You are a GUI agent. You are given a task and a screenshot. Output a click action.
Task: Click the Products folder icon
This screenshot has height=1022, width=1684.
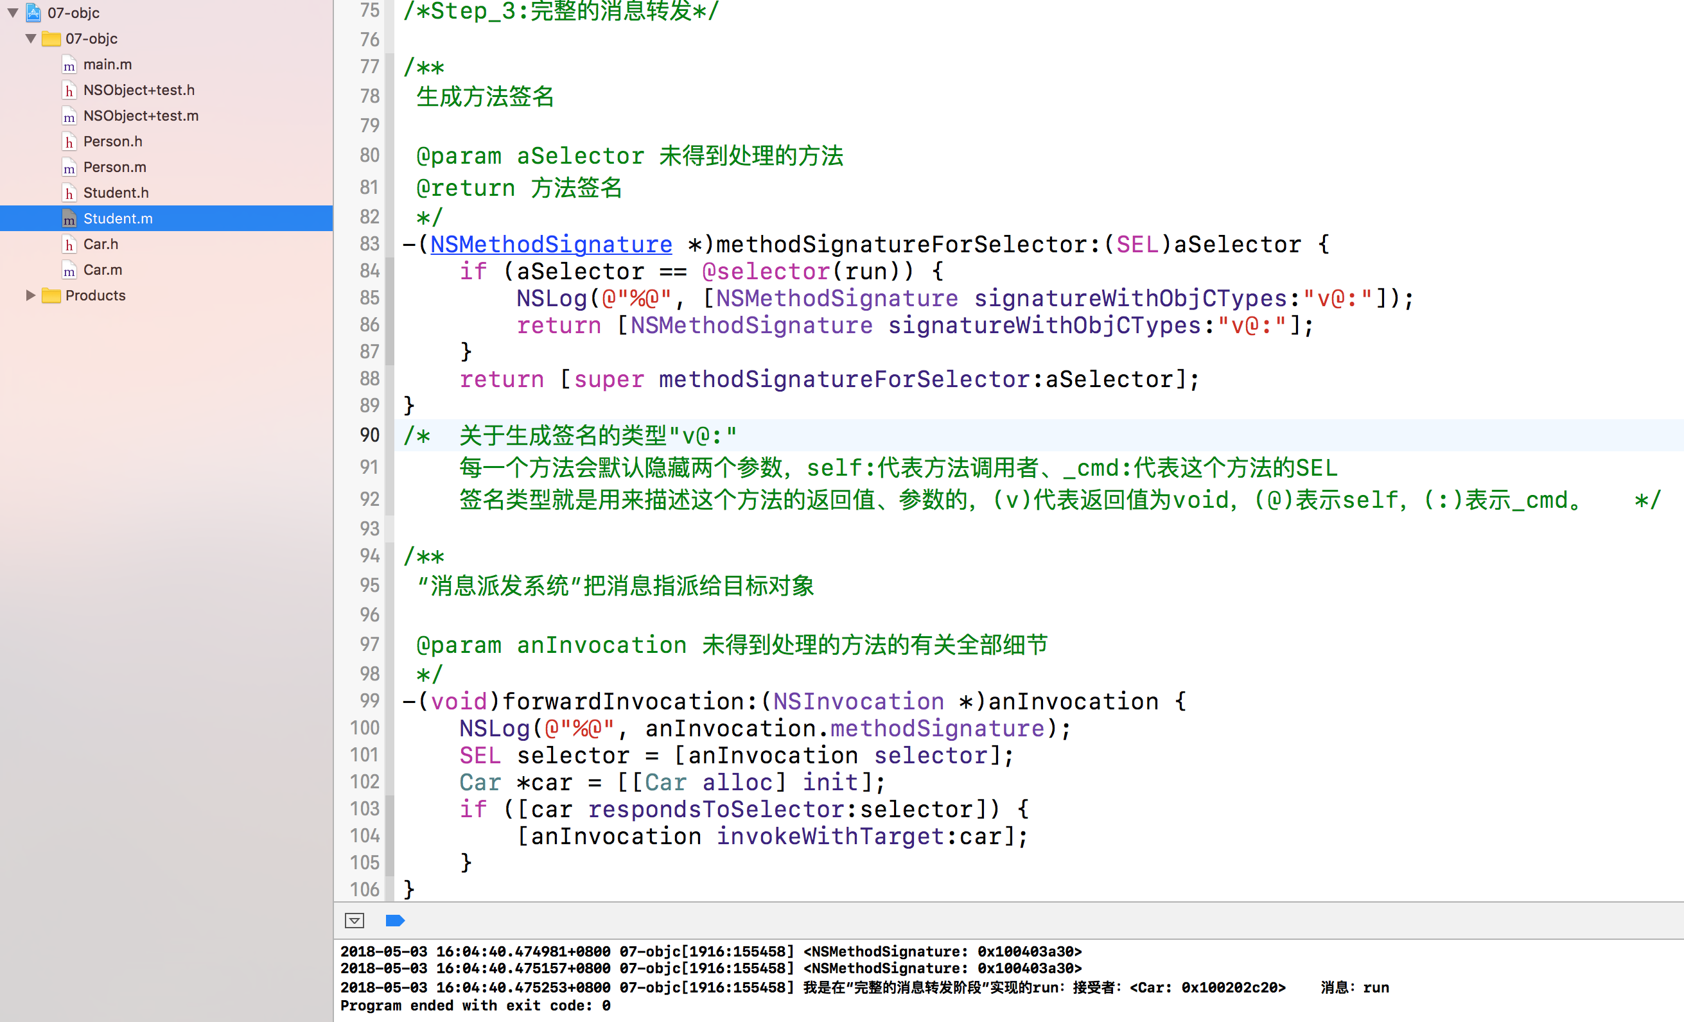(x=51, y=296)
